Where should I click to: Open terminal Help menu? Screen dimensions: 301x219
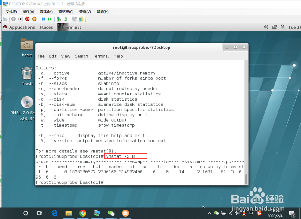(x=118, y=56)
